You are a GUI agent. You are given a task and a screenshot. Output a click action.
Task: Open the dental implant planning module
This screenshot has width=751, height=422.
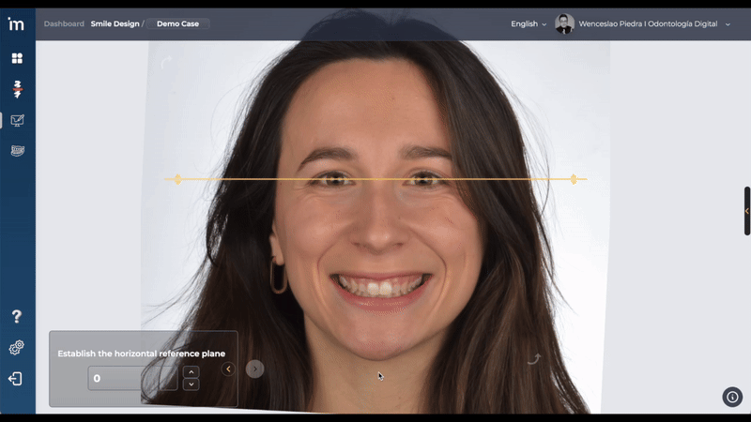point(17,89)
